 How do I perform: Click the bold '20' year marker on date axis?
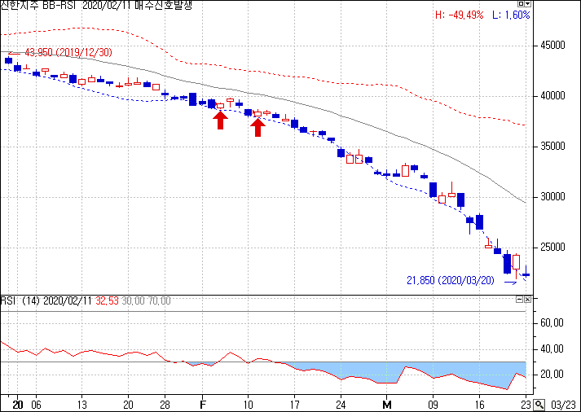click(x=17, y=405)
